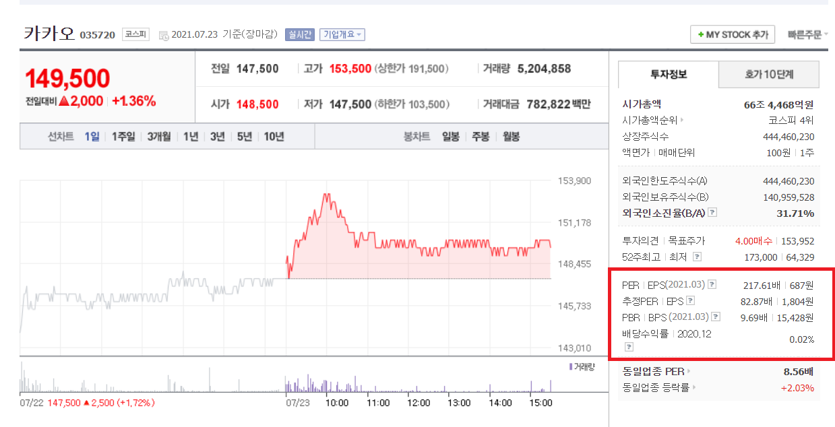Viewport: 835px width, 427px height.
Task: Select the 1일 line chart period
Action: tap(92, 137)
